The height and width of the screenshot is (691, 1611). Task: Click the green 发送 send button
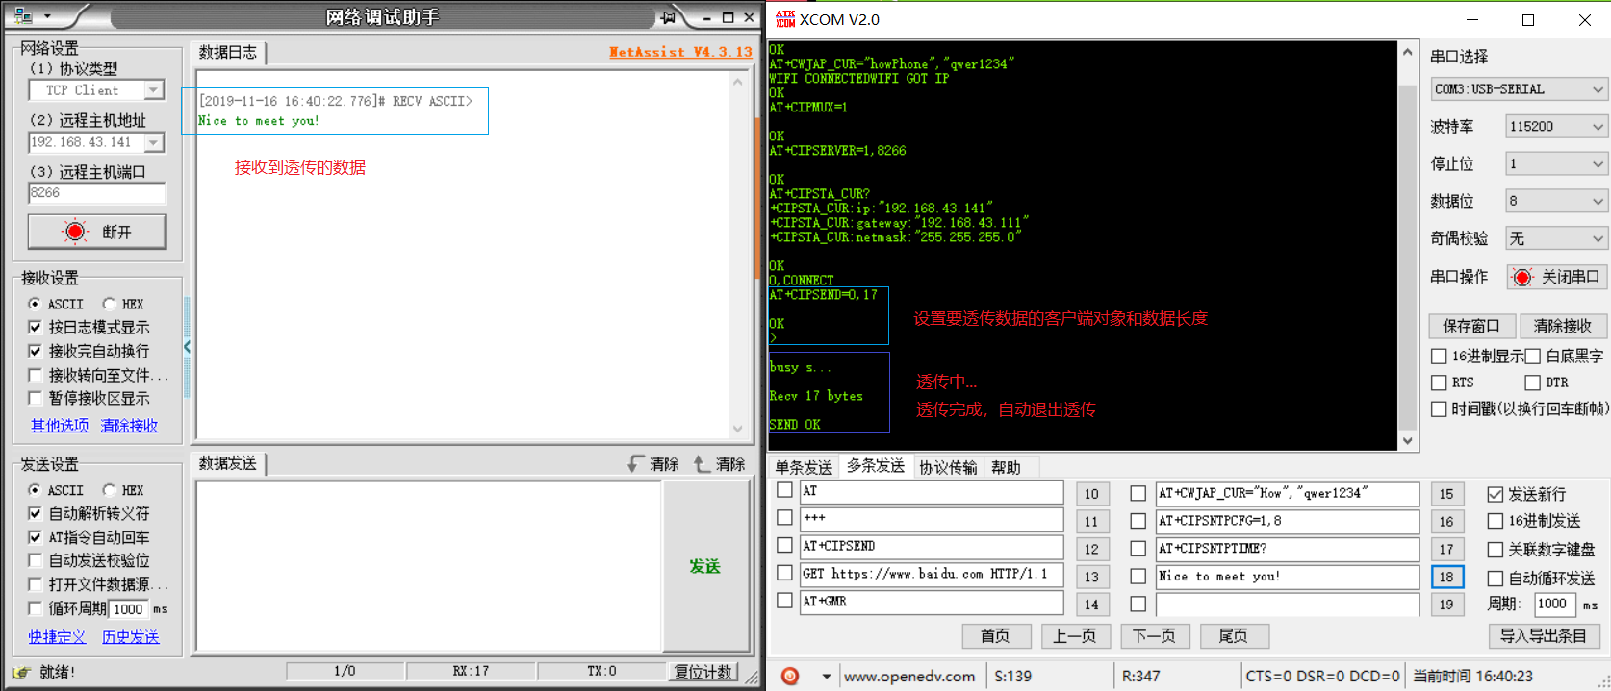(x=704, y=566)
